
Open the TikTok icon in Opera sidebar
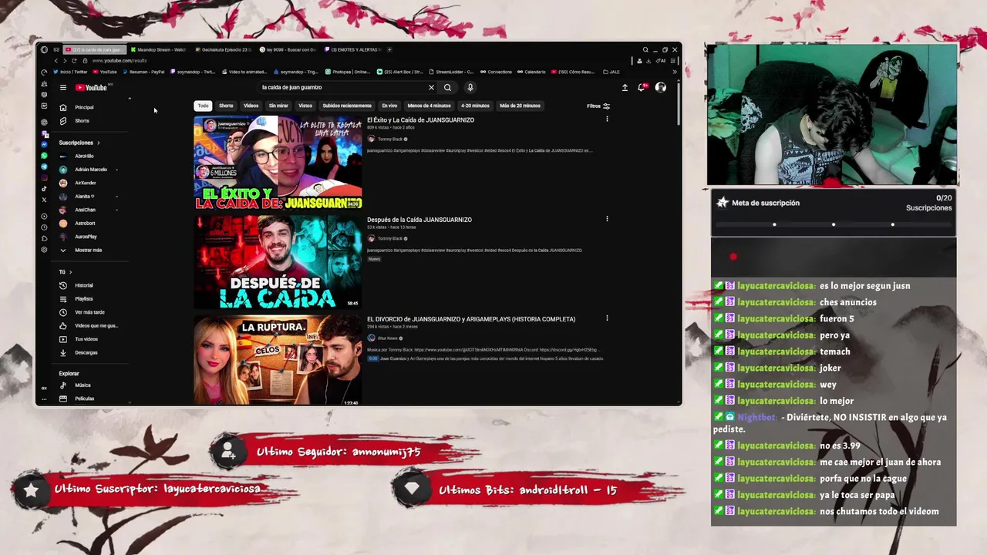(x=44, y=189)
